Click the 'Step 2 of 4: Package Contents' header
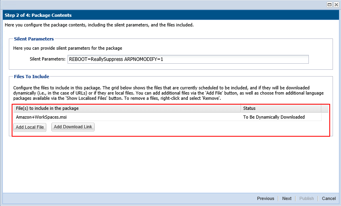 pyautogui.click(x=38, y=15)
